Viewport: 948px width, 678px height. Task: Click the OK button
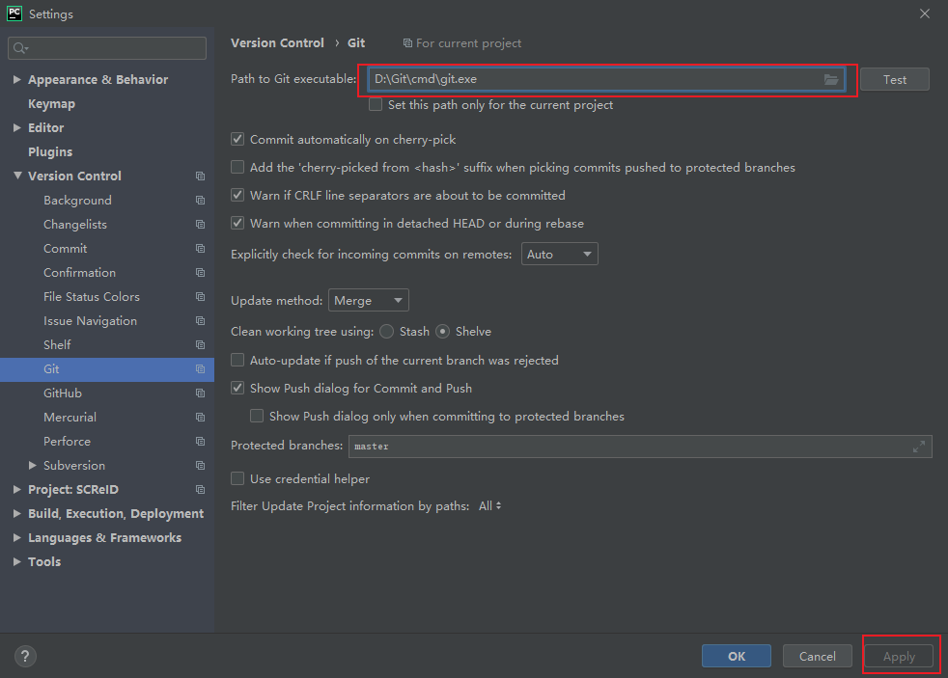pyautogui.click(x=736, y=656)
